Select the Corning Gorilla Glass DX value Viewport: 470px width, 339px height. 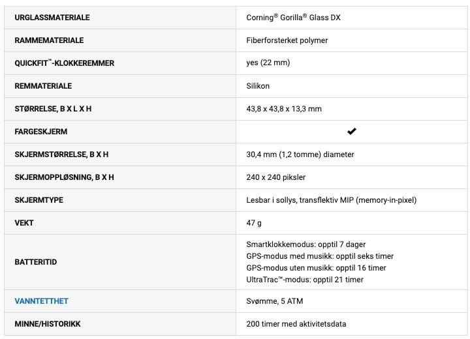(x=293, y=18)
